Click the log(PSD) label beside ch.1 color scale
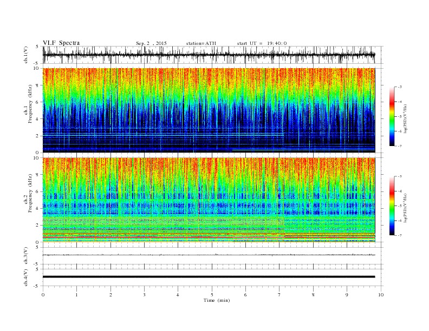 coord(405,118)
